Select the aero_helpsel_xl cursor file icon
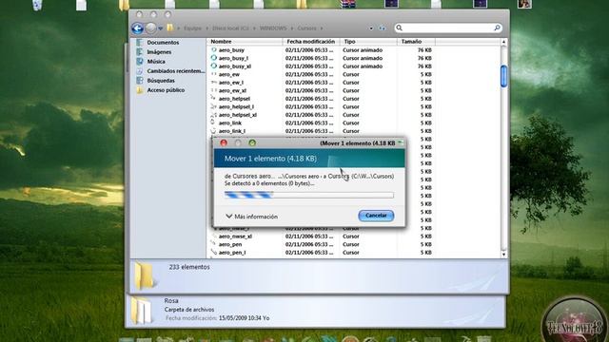 213,115
